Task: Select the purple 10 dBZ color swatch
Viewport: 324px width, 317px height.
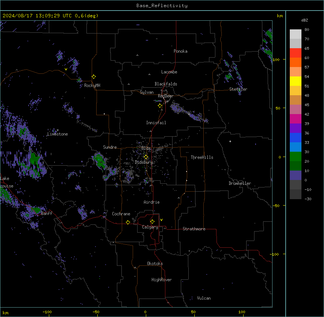Action: click(295, 175)
